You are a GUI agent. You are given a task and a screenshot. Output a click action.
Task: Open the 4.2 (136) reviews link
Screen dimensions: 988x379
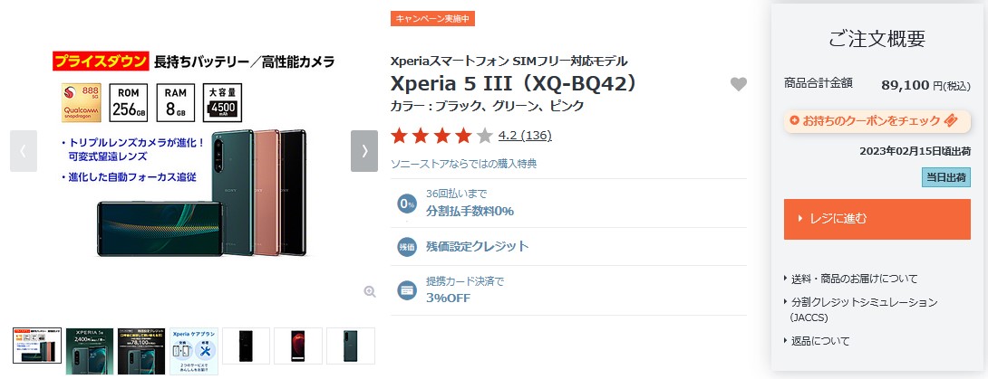(525, 135)
